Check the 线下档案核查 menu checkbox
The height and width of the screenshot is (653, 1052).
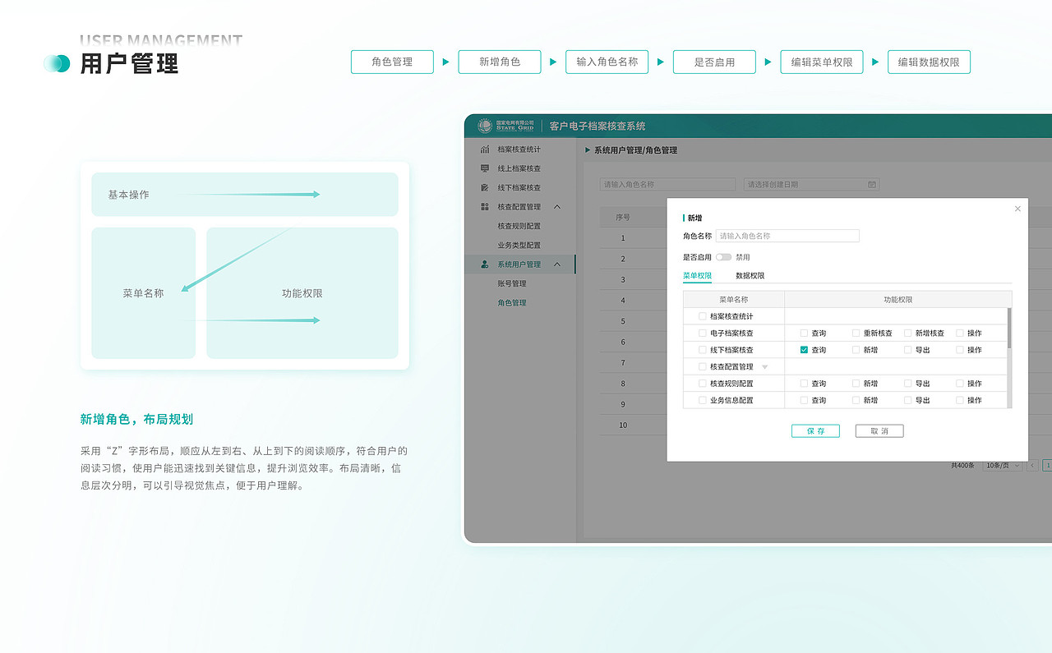tap(702, 350)
